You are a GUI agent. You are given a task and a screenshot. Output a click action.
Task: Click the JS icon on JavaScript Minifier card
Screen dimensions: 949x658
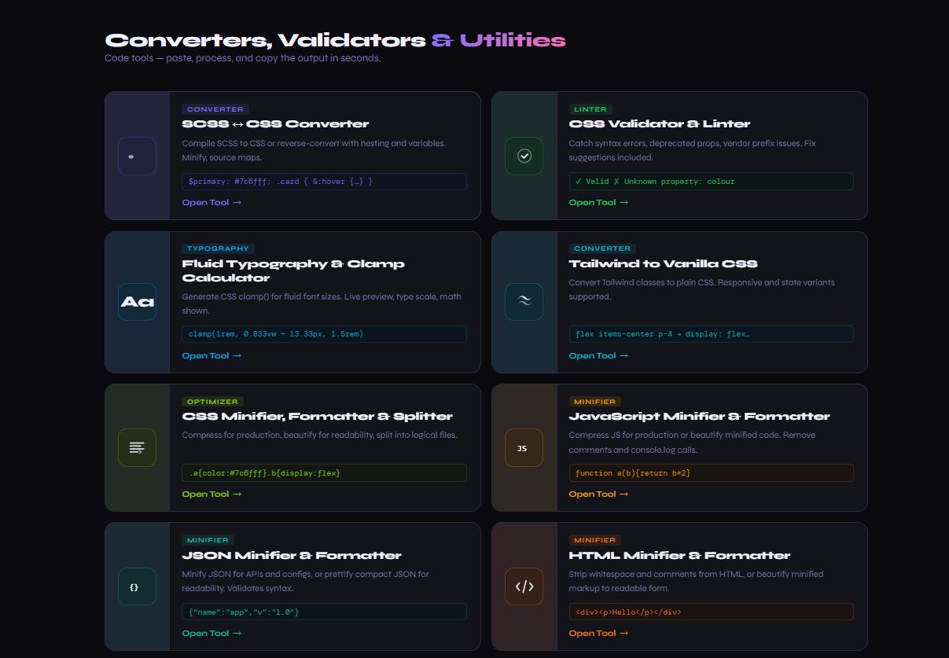tap(524, 447)
